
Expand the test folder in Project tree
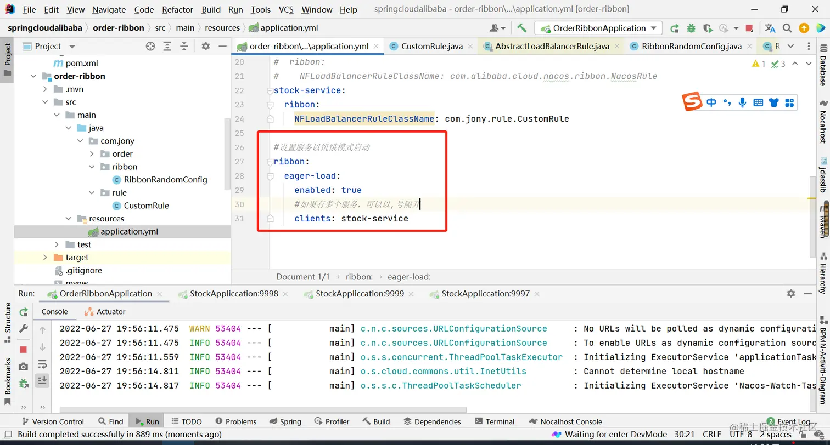coord(57,244)
